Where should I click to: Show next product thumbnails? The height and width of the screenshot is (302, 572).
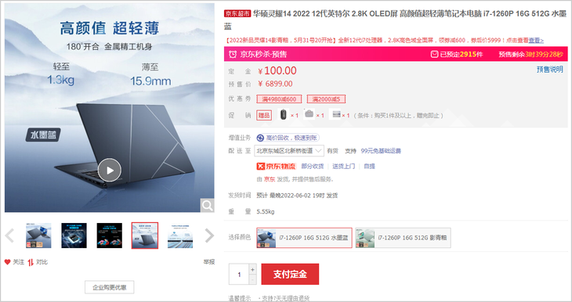(209, 235)
